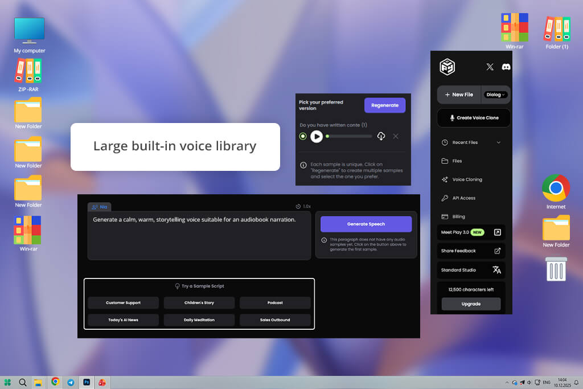The height and width of the screenshot is (389, 583).
Task: Click Create Voice Clone button
Action: pyautogui.click(x=474, y=117)
